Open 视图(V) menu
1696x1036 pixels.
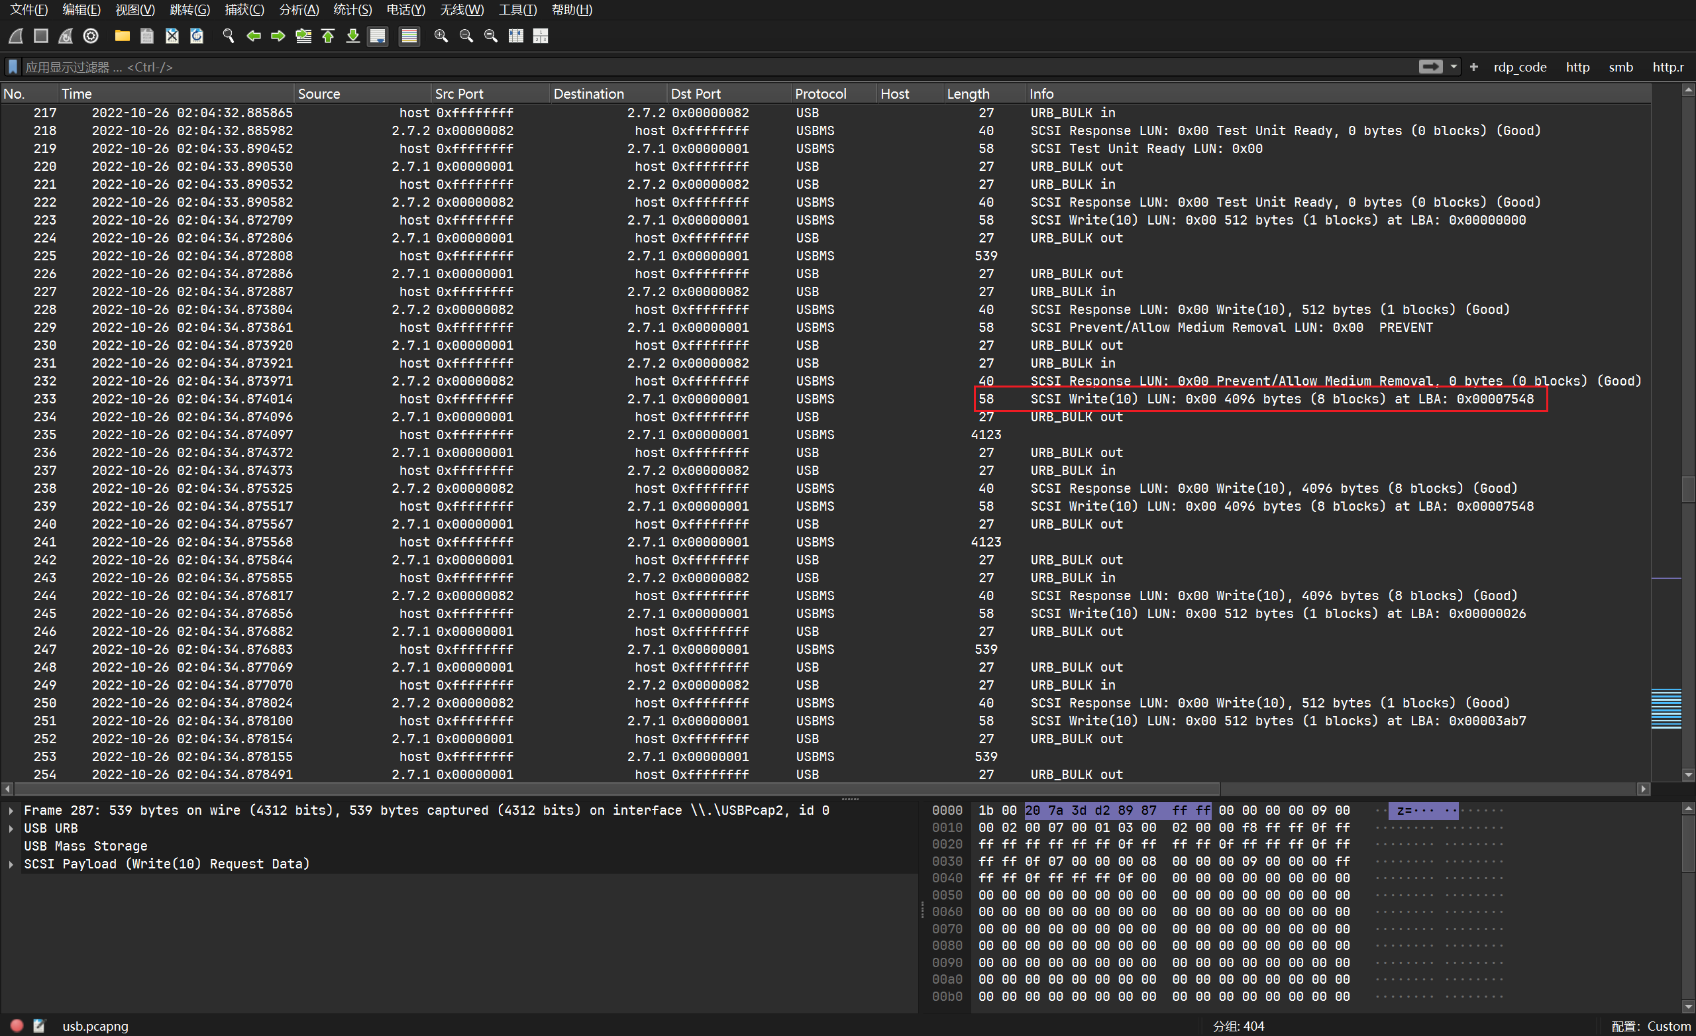pyautogui.click(x=135, y=10)
